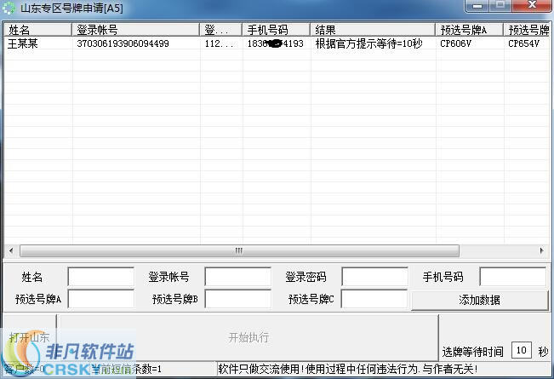Click the 打开山东 button

[x=29, y=337]
